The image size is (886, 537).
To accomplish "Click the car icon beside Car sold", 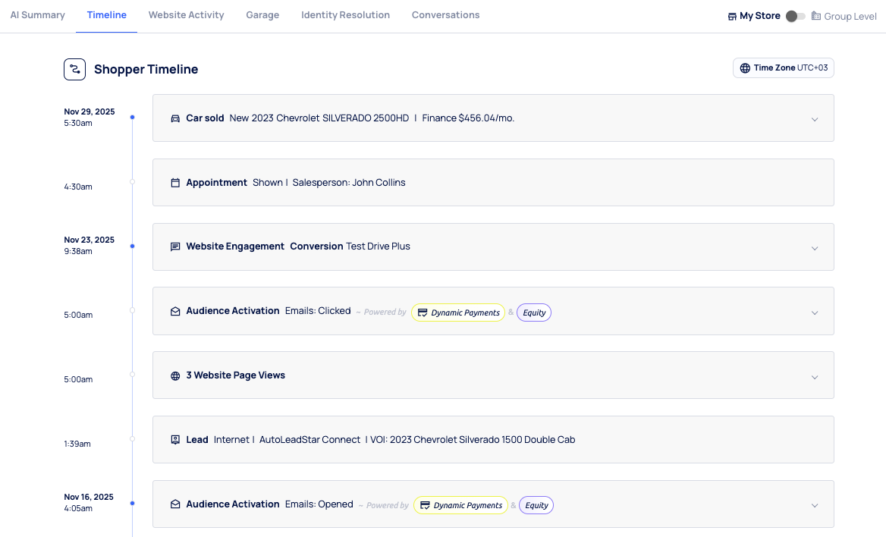I will 175,118.
